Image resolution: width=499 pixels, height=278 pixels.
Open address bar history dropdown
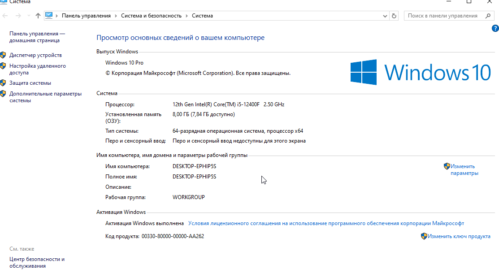tap(385, 16)
